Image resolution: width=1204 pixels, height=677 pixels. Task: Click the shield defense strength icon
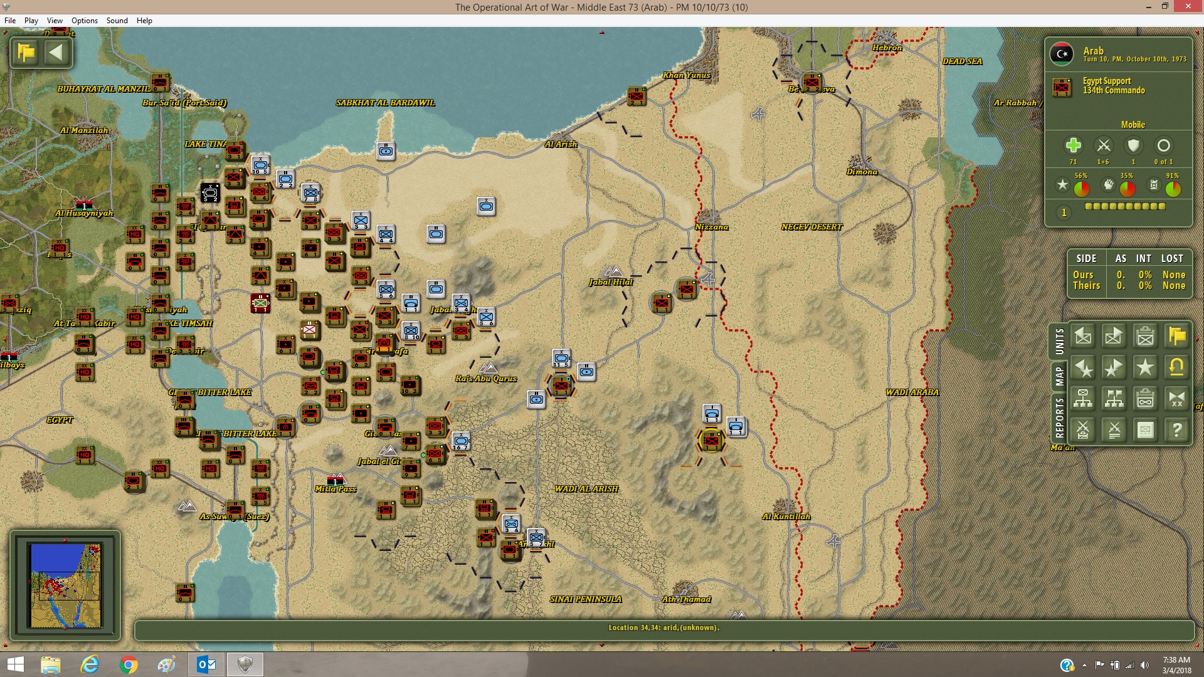click(x=1133, y=145)
